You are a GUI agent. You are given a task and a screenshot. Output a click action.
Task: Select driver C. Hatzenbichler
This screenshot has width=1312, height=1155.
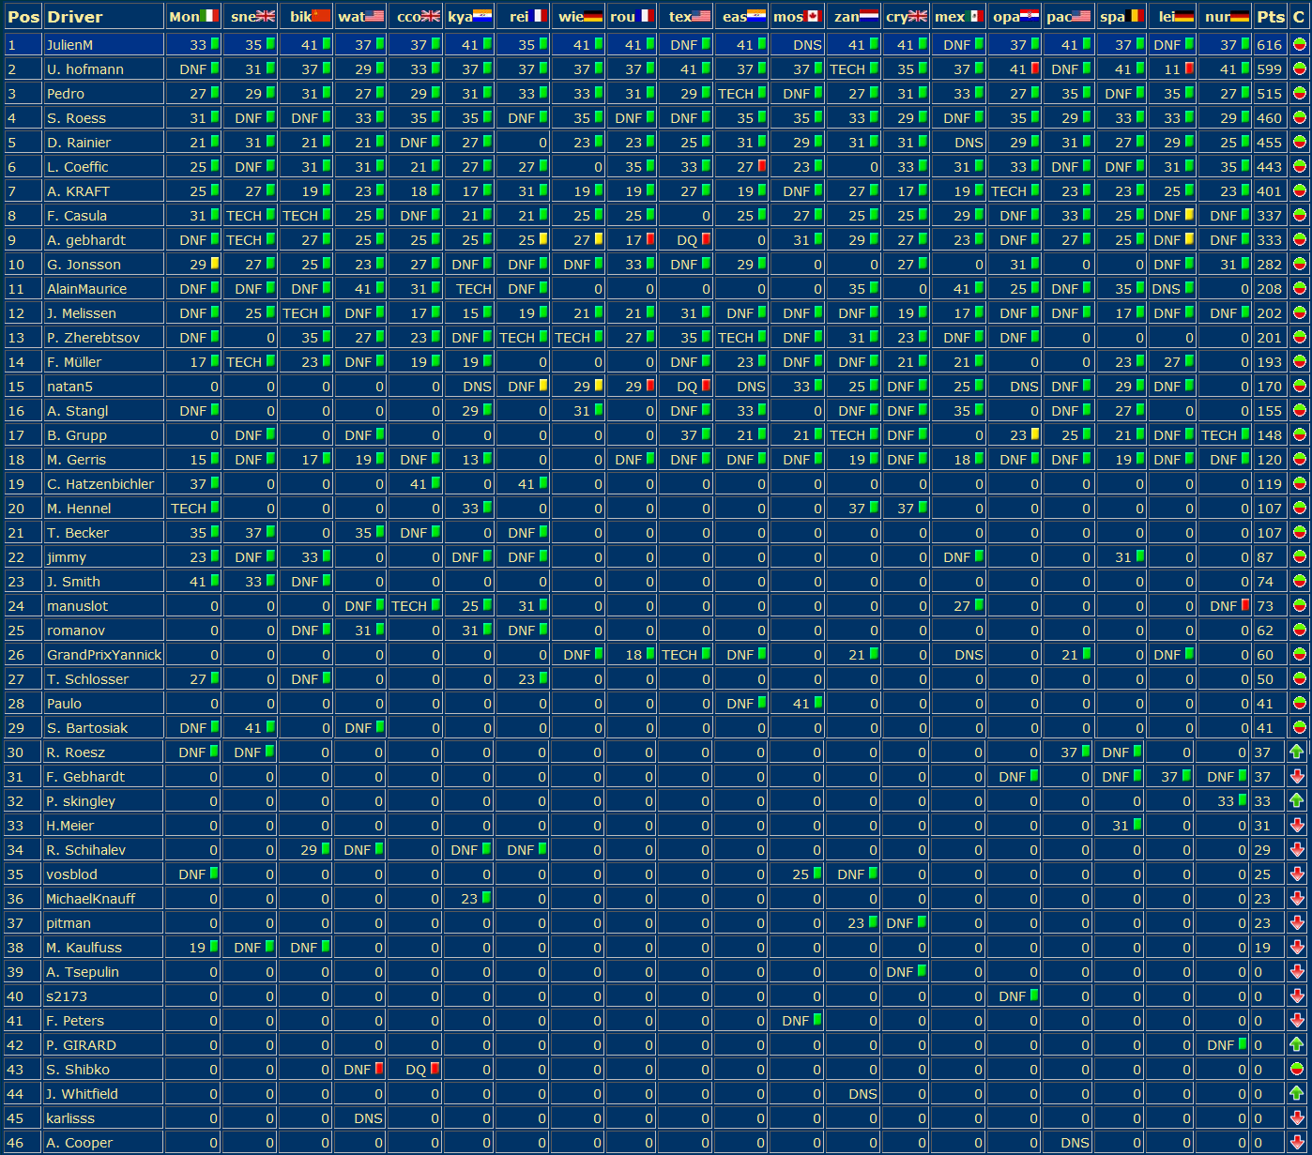100,483
